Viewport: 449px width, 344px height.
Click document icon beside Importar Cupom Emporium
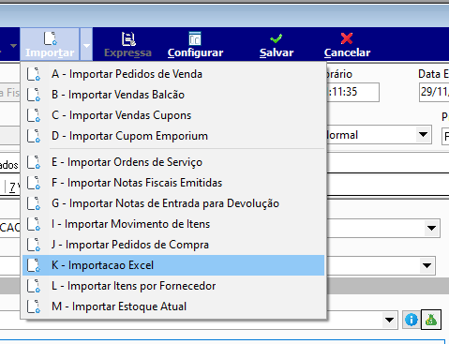[34, 136]
